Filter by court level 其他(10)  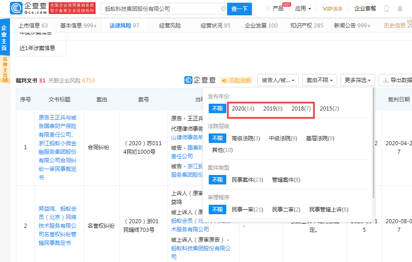222,150
